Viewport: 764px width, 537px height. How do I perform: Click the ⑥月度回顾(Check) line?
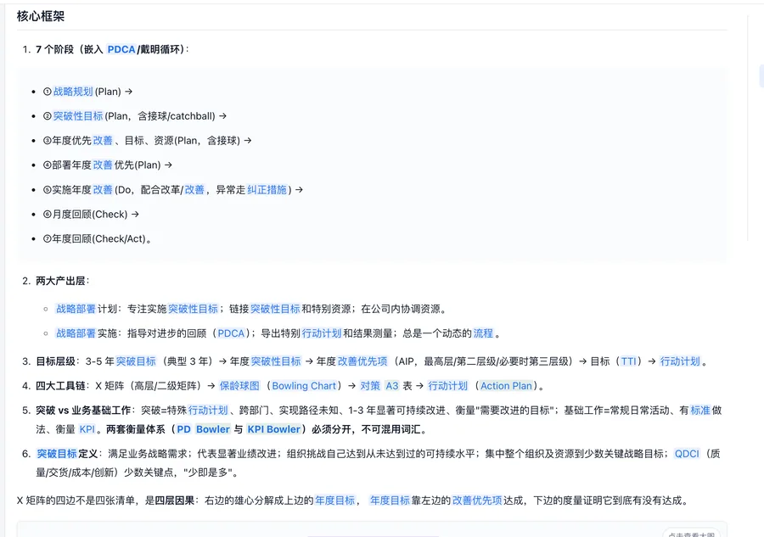coord(91,215)
